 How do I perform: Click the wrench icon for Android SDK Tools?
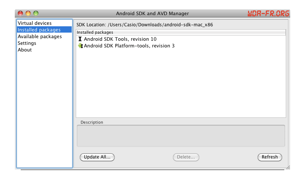pos(80,39)
